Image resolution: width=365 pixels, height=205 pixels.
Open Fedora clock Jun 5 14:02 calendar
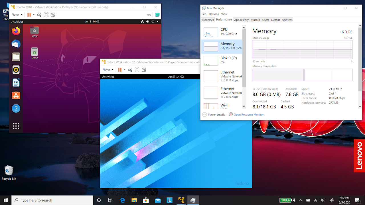[176, 77]
